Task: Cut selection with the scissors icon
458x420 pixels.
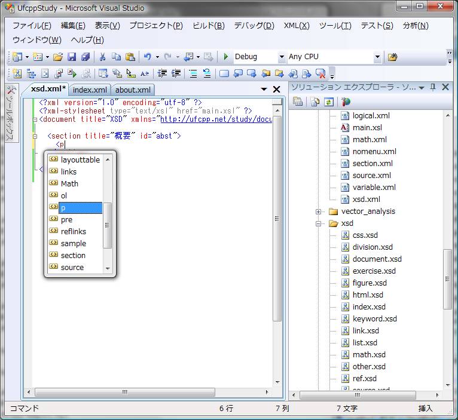Action: tap(102, 57)
